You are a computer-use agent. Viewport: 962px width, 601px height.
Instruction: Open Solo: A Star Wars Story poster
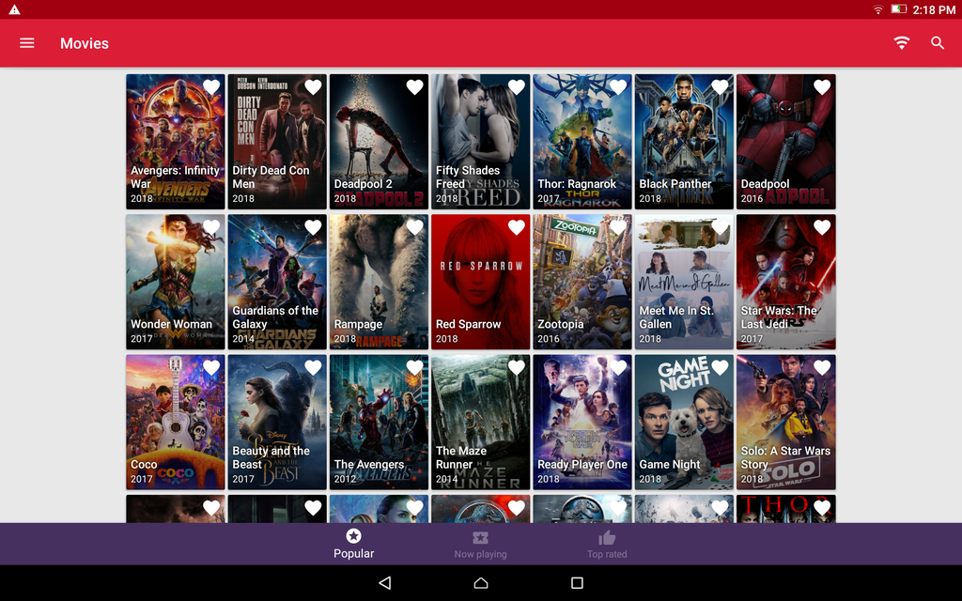point(786,422)
